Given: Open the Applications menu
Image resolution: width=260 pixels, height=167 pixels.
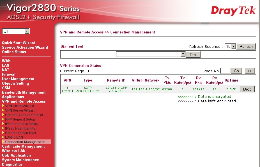Looking at the screenshot, I should click(13, 96).
